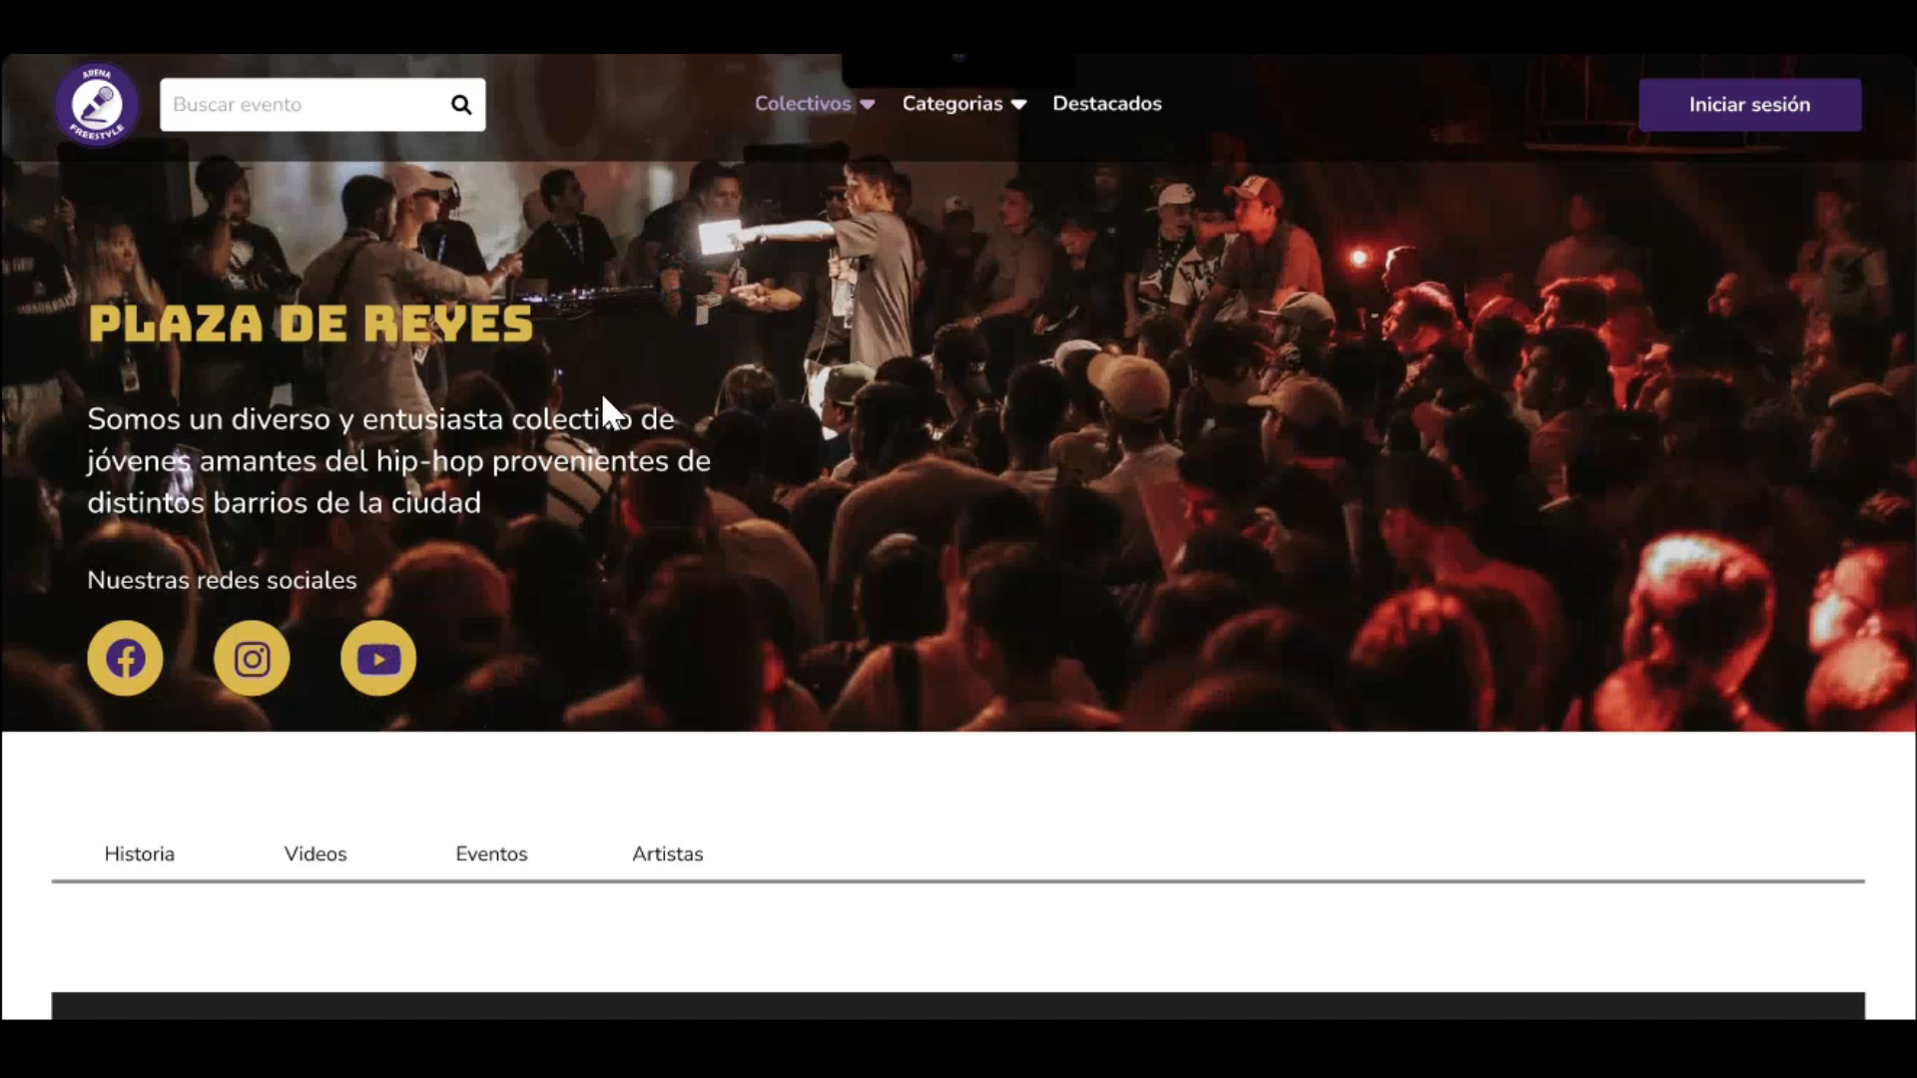Expand the Colectivos dropdown arrow
The height and width of the screenshot is (1078, 1917).
pos(868,105)
